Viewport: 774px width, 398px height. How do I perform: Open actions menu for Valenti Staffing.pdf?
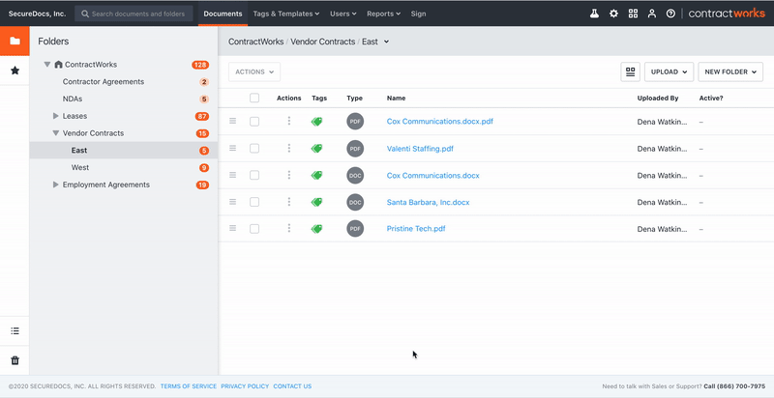(288, 148)
